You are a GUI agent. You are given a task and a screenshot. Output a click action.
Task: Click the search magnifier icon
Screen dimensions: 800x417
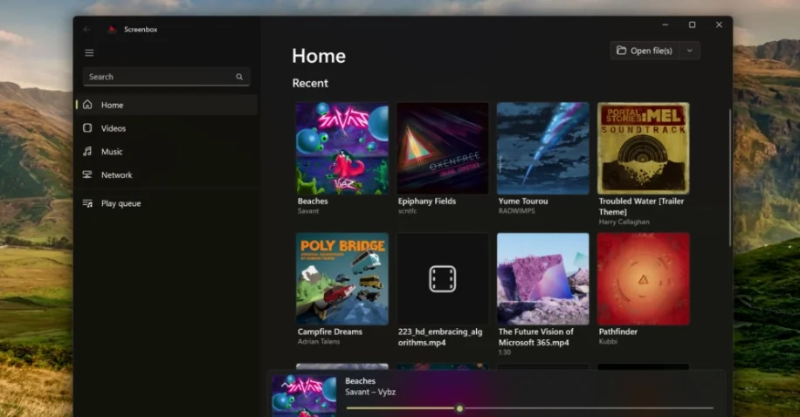pos(239,77)
